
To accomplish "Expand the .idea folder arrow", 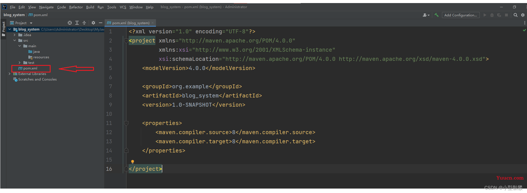I will pos(14,35).
